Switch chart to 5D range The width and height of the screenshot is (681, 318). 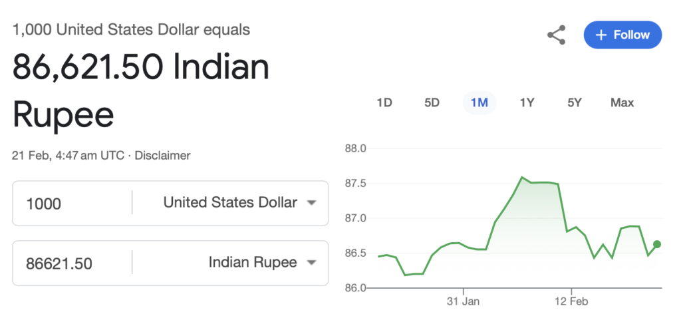[432, 102]
